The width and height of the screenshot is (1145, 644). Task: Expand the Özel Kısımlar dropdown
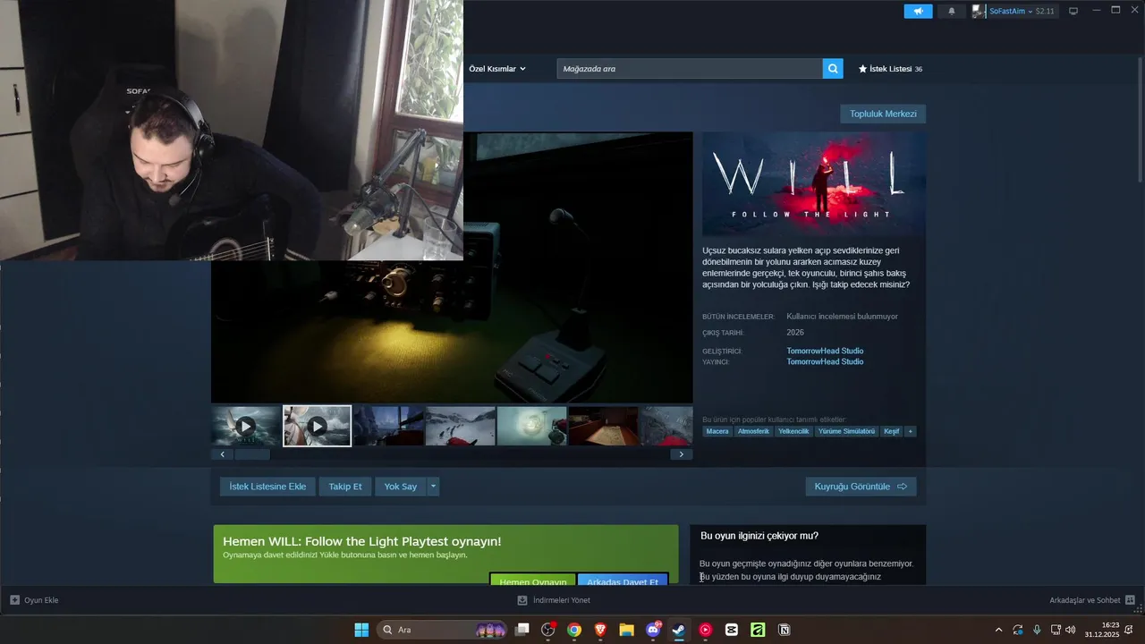click(x=497, y=69)
